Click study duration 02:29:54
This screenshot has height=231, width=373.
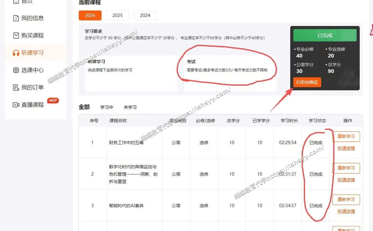tap(288, 143)
